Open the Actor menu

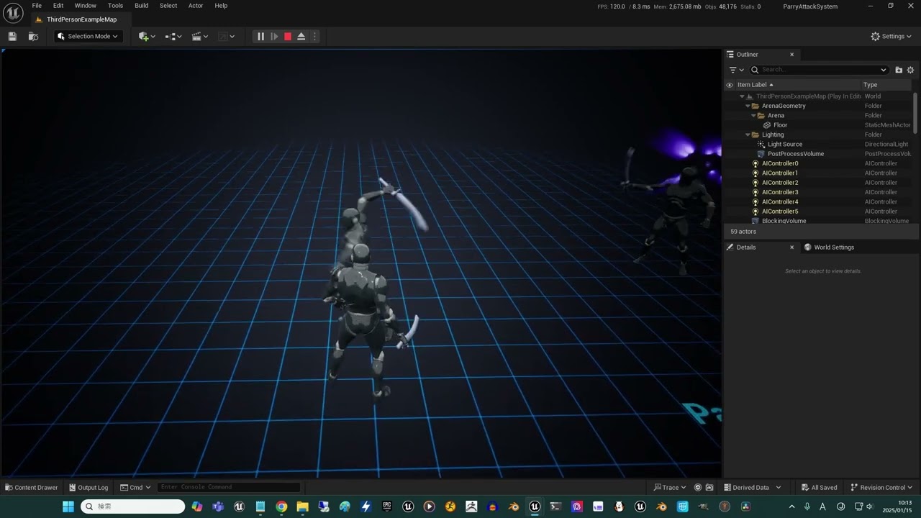pyautogui.click(x=196, y=6)
